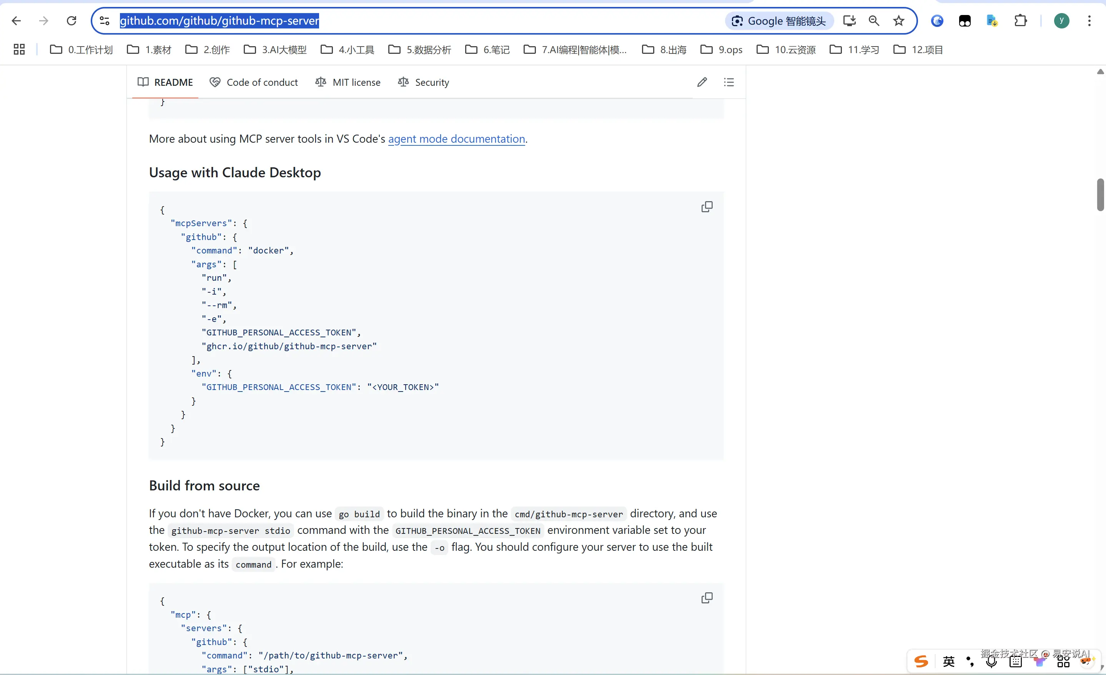This screenshot has width=1106, height=675.
Task: Expand the 7.AI编程 bookmarks folder
Action: [575, 50]
